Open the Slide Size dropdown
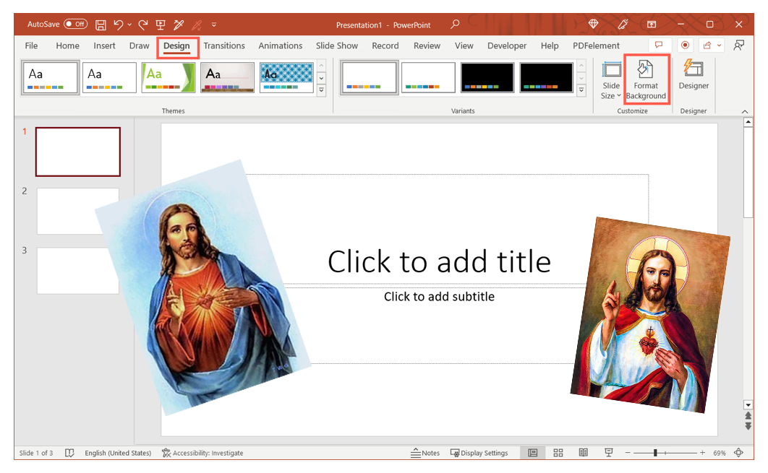Screen dimensions: 768x473 (611, 80)
